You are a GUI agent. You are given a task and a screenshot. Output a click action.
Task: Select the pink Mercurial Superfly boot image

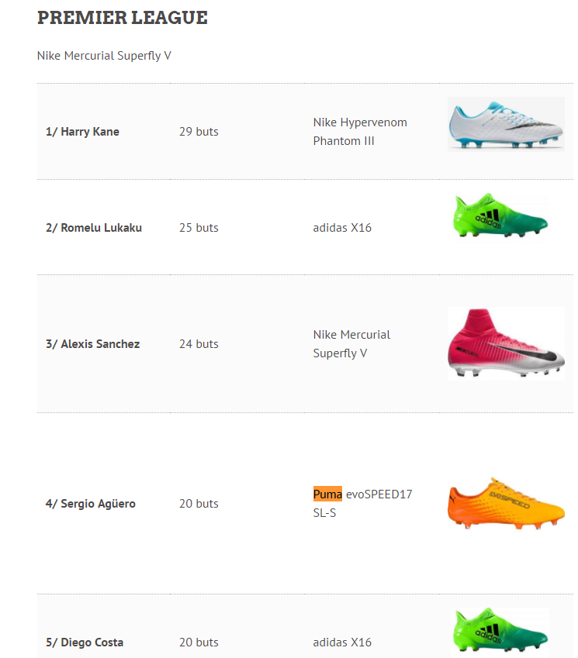pos(506,343)
